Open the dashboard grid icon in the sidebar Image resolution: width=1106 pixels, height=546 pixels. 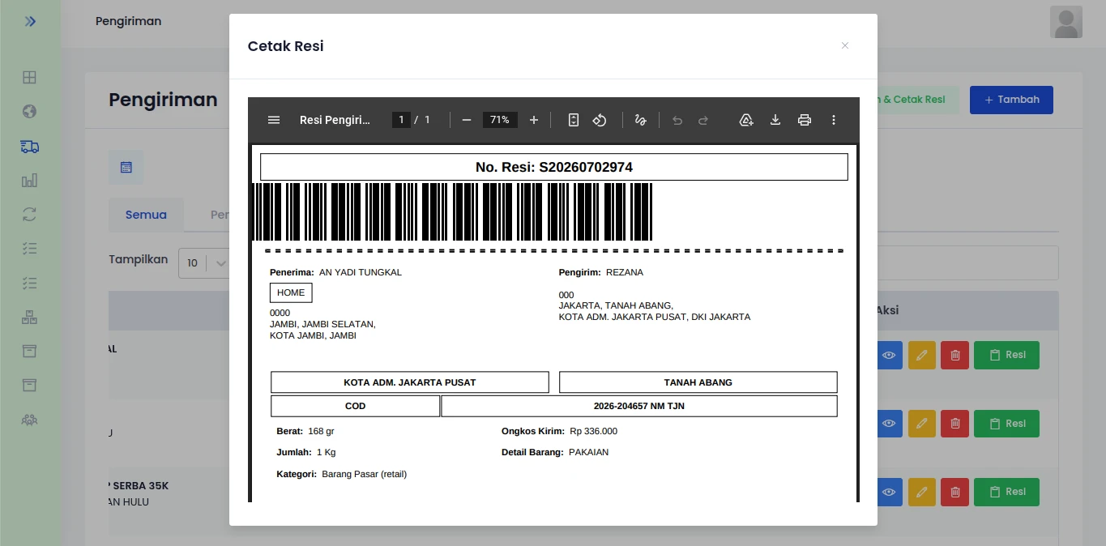pos(29,78)
